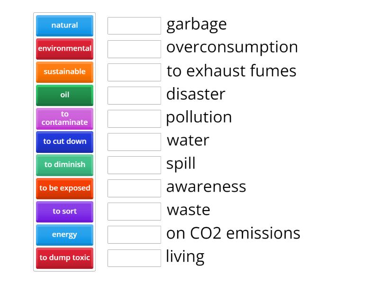Click the 'to cut down' tile
Screen dimensions: 379x284
(64, 142)
